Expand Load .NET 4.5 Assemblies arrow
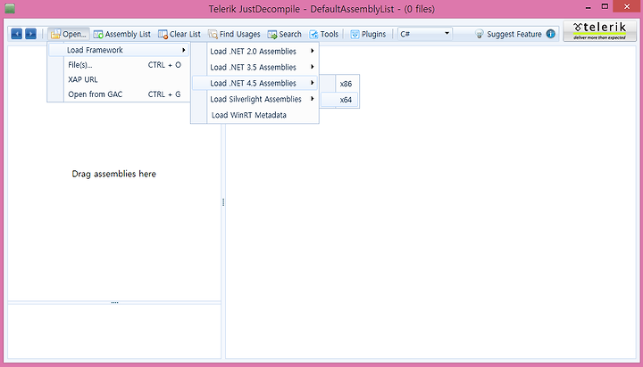The width and height of the screenshot is (643, 367). tap(312, 83)
